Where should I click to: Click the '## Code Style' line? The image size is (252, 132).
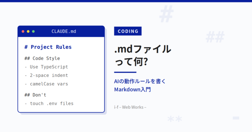coord(42,58)
